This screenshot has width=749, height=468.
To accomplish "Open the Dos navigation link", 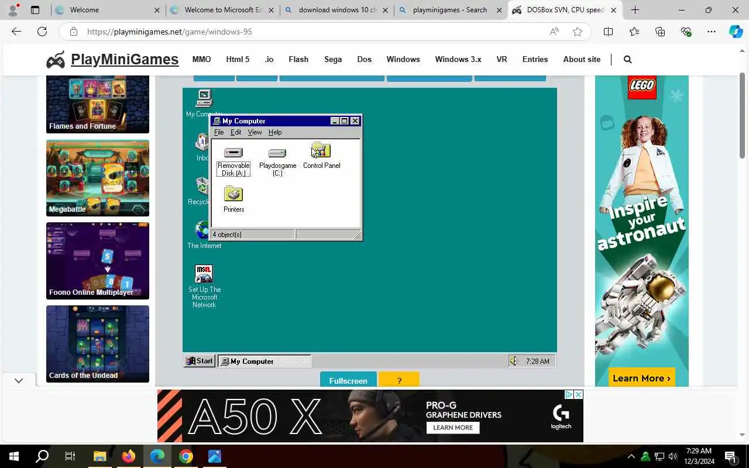I will (x=365, y=59).
